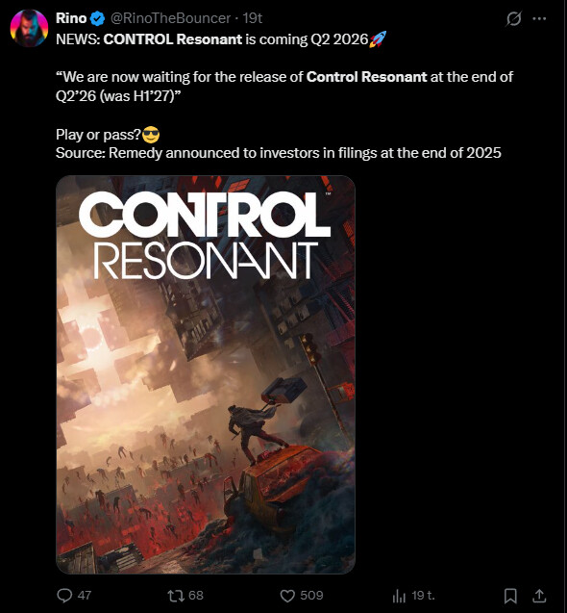Click the repost arrows icon
Image resolution: width=567 pixels, height=613 pixels.
click(175, 596)
